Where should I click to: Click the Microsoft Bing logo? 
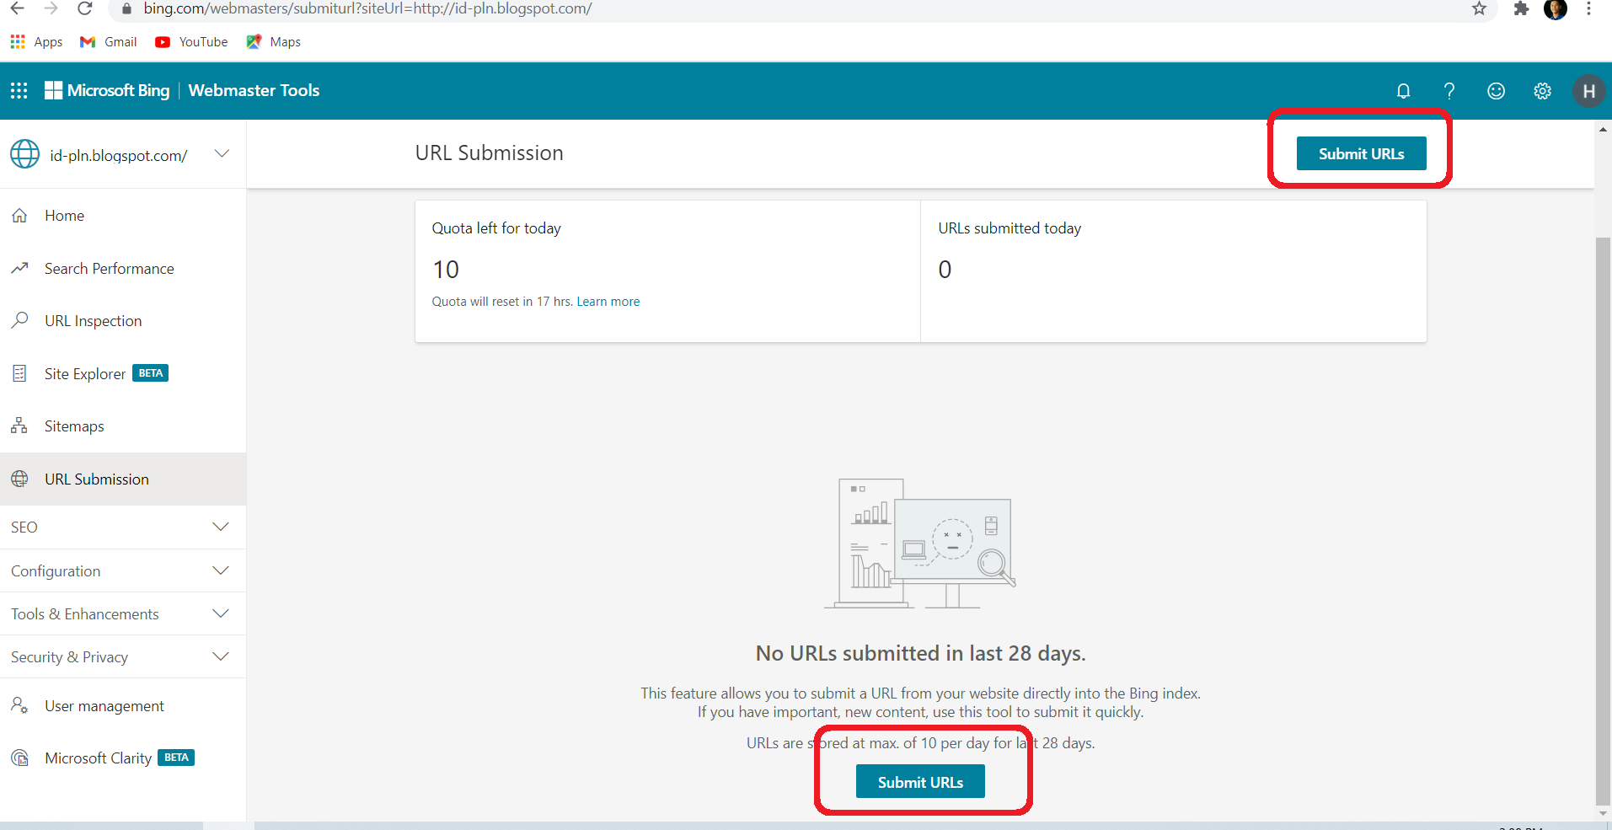[107, 90]
